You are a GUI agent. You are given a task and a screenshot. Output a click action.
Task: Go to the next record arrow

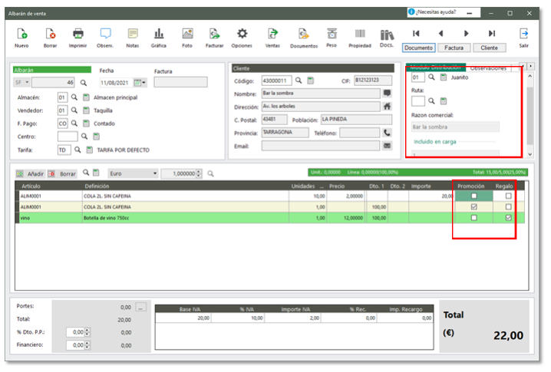coord(467,34)
